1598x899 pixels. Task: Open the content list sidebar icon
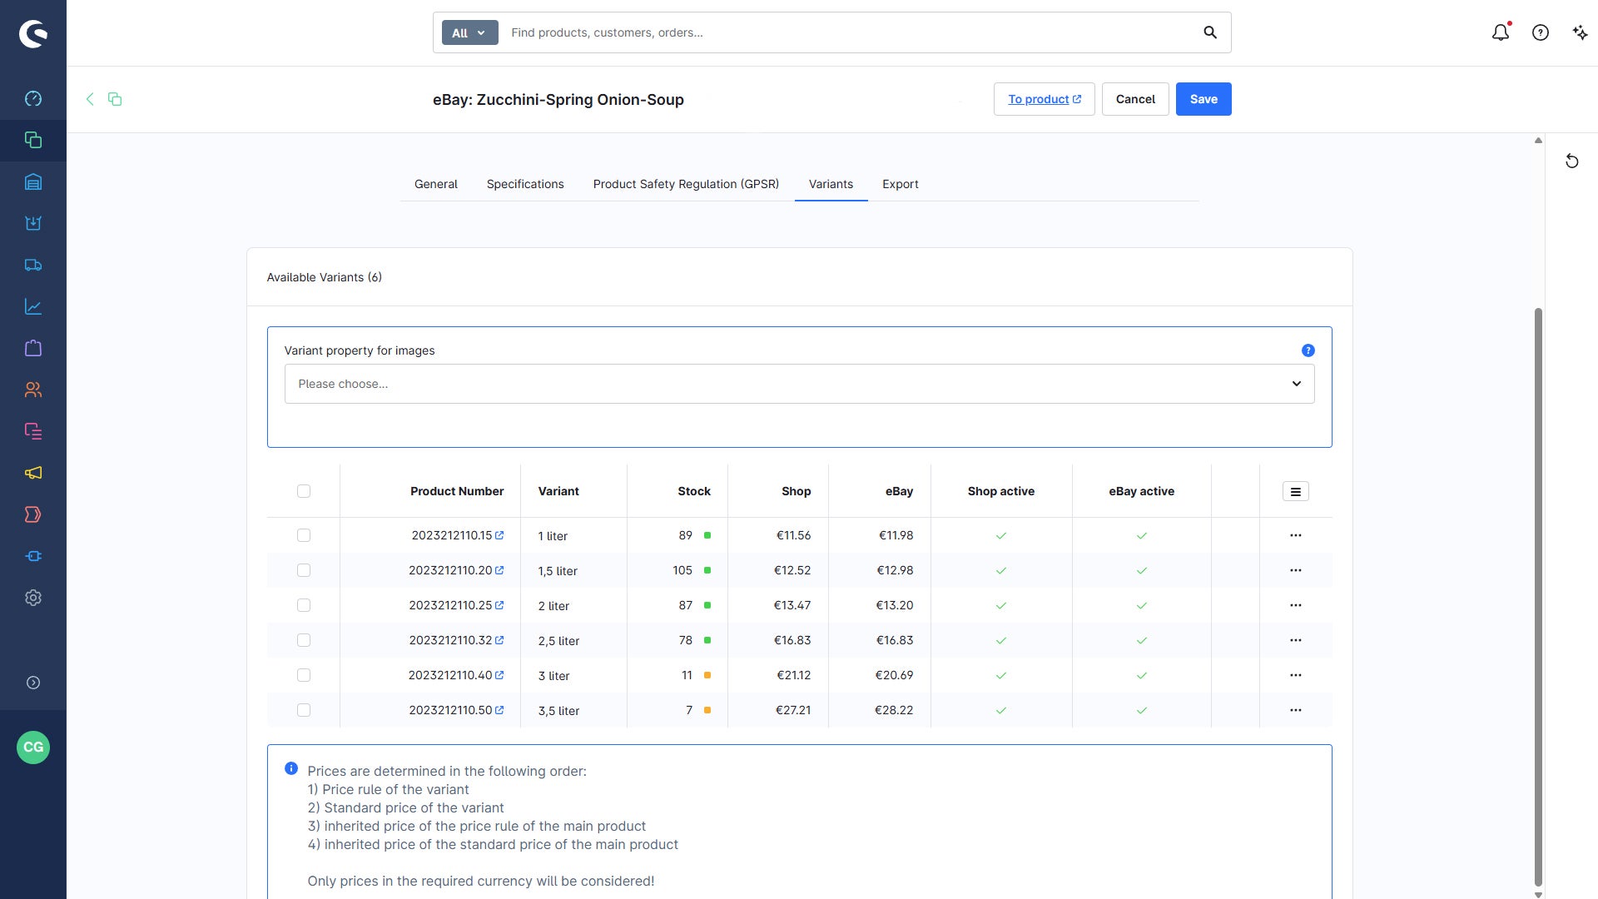33,432
